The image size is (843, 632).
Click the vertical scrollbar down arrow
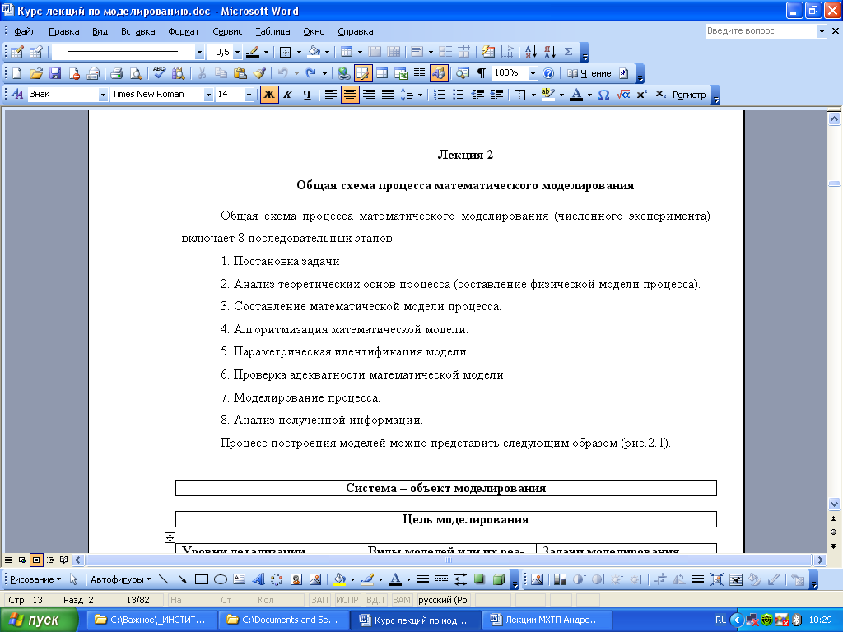coord(834,504)
